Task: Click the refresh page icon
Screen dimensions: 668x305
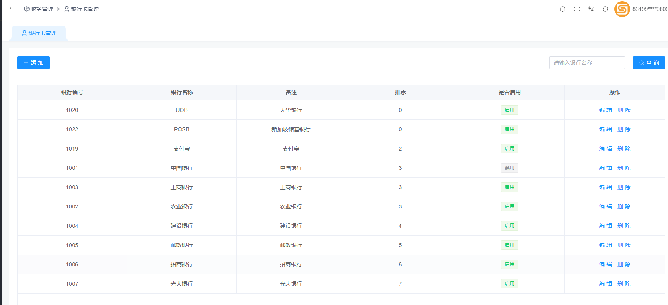Action: [x=605, y=9]
